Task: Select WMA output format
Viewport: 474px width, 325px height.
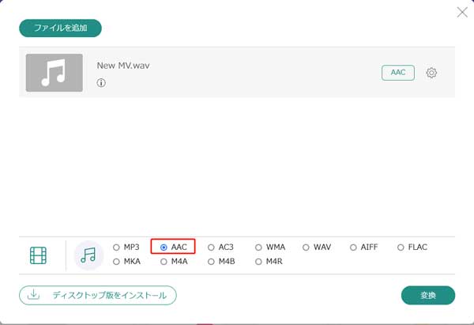Action: coord(258,248)
